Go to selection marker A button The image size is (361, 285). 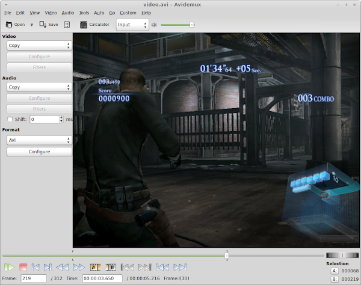335,271
